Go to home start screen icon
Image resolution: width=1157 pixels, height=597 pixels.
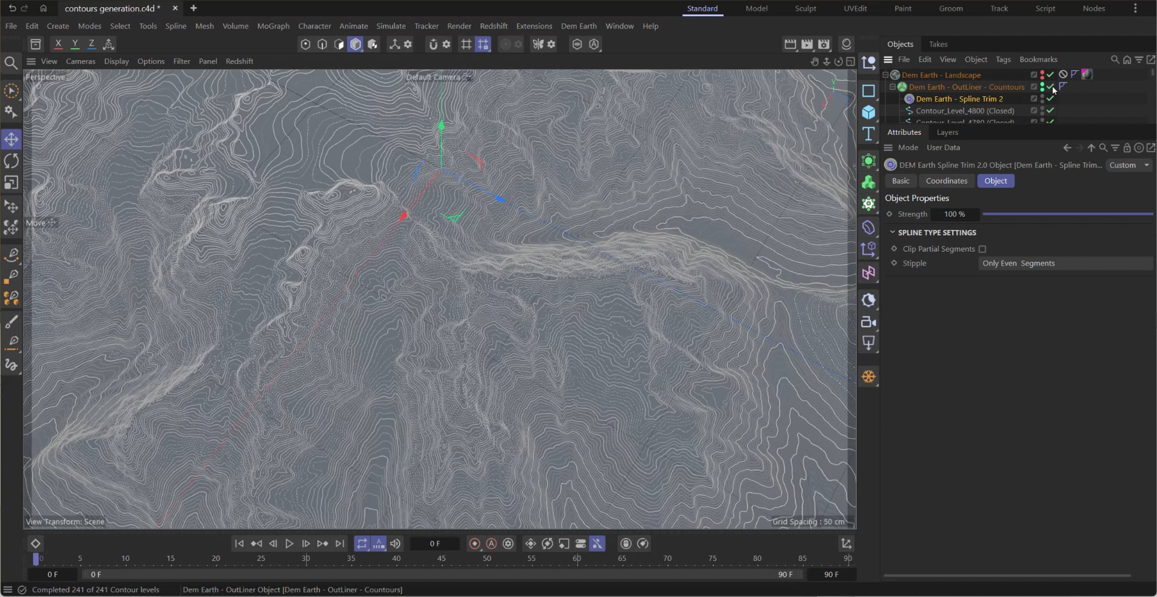coord(43,8)
